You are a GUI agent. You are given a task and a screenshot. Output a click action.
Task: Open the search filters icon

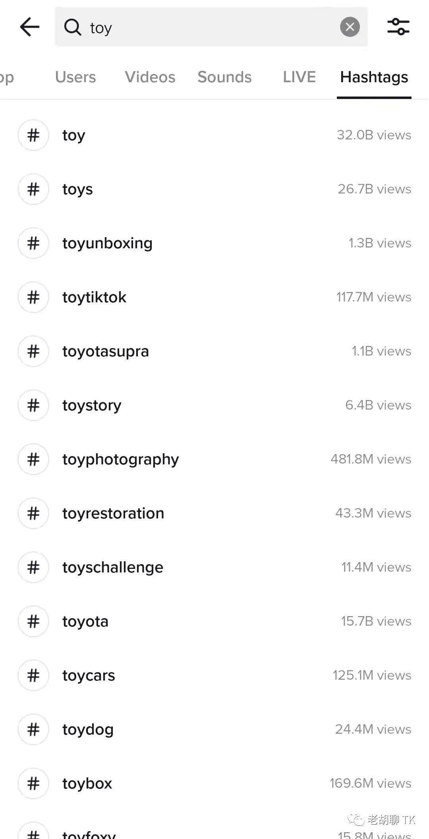(398, 27)
